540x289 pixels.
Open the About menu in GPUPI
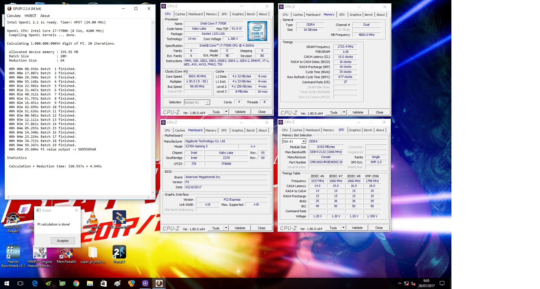click(x=45, y=16)
